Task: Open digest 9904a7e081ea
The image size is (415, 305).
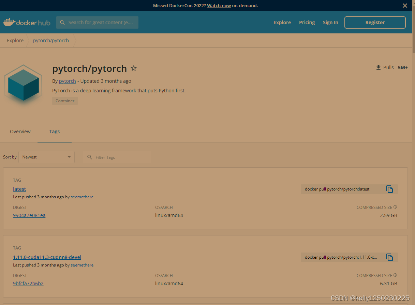Action: click(29, 215)
